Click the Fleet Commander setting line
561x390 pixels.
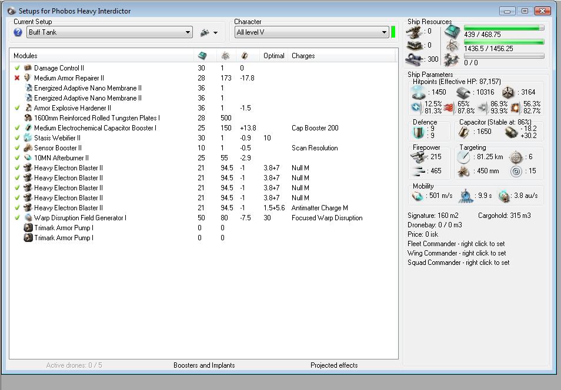click(x=456, y=244)
